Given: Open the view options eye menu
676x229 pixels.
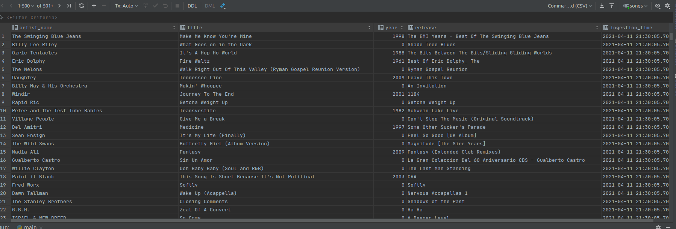Looking at the screenshot, I should [658, 6].
